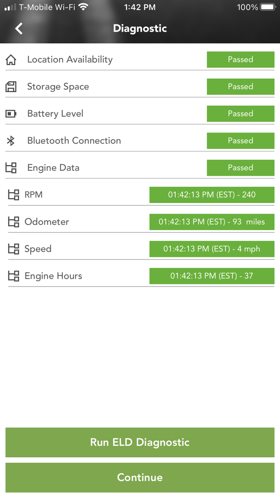Viewport: 280px width, 498px height.
Task: Tap the Passed status for Bluetooth Connection
Action: pos(240,141)
